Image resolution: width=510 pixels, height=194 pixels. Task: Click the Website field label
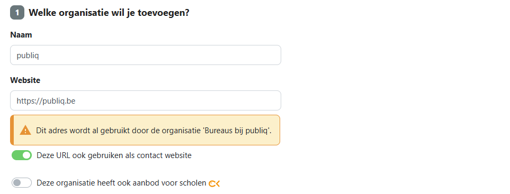tap(25, 80)
